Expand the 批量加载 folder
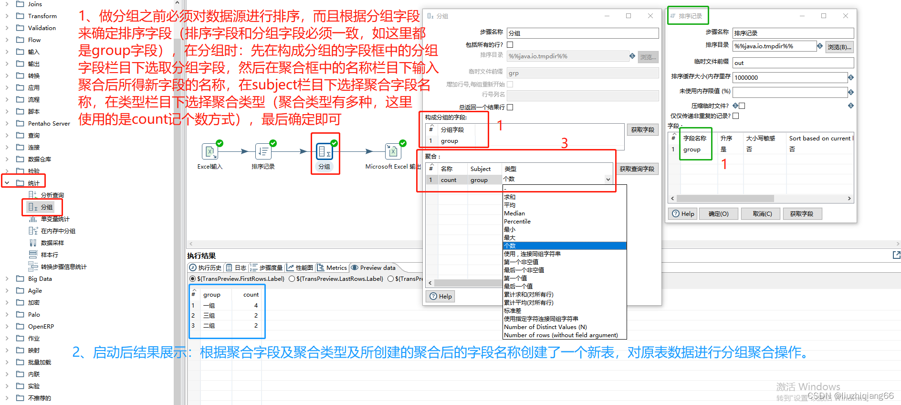 pyautogui.click(x=7, y=362)
